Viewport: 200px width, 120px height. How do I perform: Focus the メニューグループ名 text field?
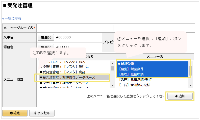pyautogui.click(x=75, y=28)
